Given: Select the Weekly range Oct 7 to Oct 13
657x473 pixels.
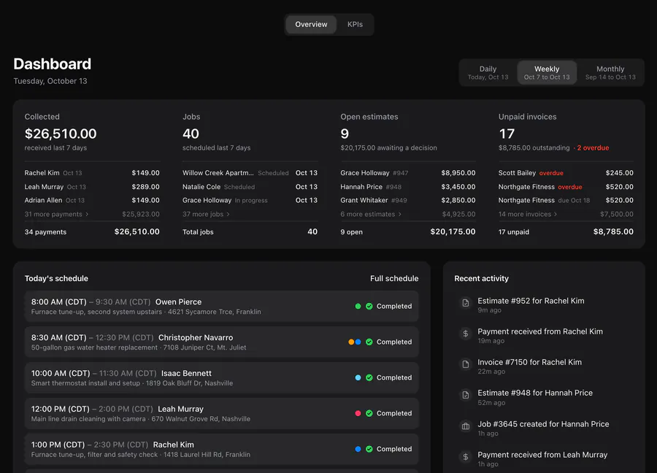Looking at the screenshot, I should [x=547, y=72].
